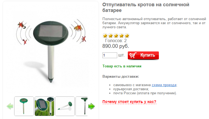The image size is (209, 119).
Task: Select the thumbnail of the tilted repeller
Action: click(x=65, y=106)
